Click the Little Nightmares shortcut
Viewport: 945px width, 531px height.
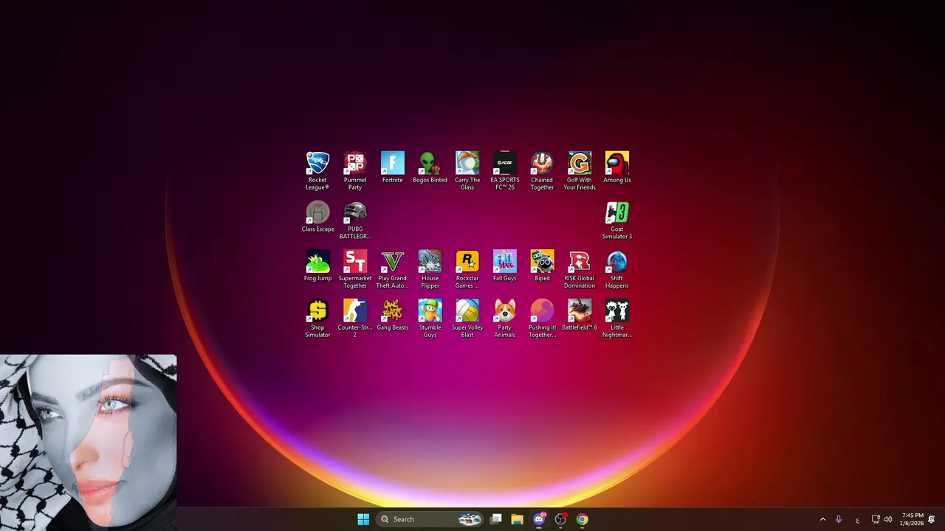[x=617, y=319]
